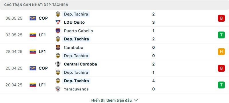Click the LDU Quito team crest
229x103 pixels.
[58, 22]
